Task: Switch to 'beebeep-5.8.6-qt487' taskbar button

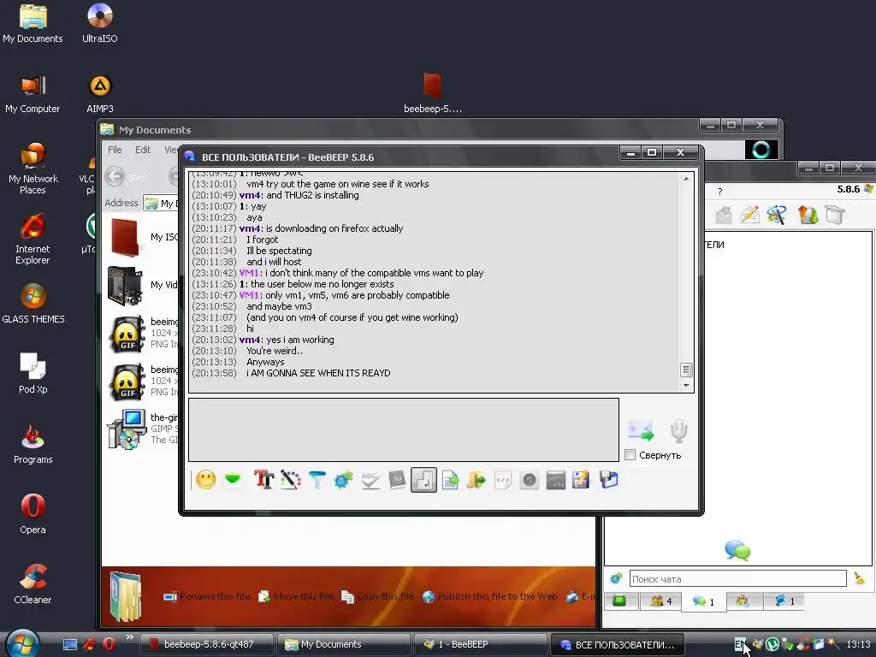Action: tap(206, 644)
